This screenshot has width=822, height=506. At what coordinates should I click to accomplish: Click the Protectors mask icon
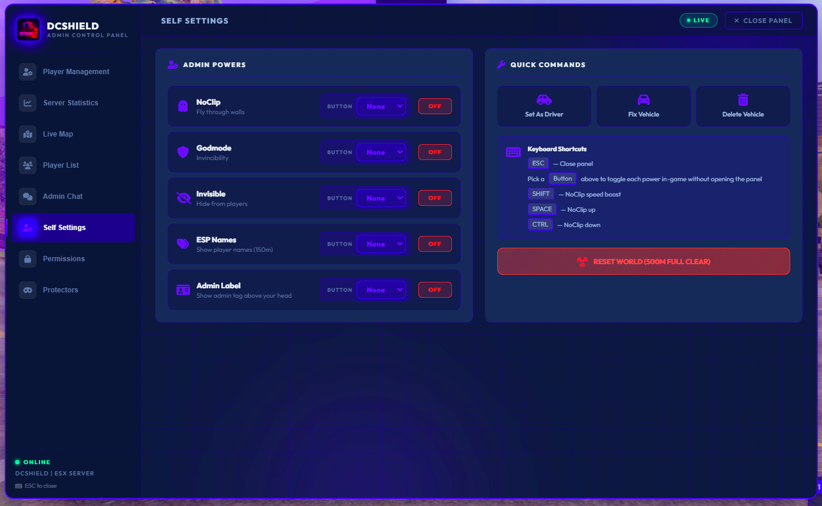coord(28,290)
